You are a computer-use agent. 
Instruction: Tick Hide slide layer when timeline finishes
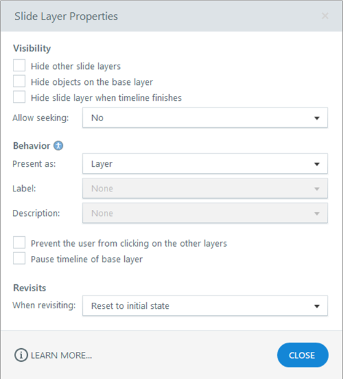[x=19, y=97]
